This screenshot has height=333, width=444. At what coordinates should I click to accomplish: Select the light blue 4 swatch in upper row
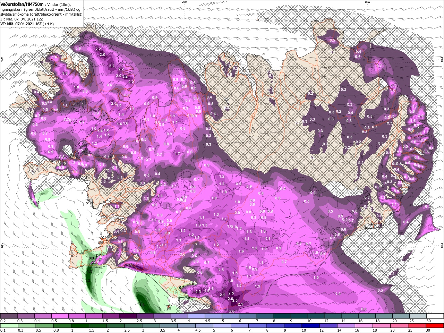(196, 316)
